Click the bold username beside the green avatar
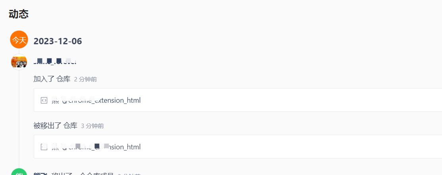The height and width of the screenshot is (175, 442). click(40, 174)
